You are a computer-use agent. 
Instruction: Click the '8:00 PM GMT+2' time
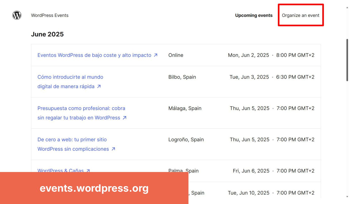(x=295, y=55)
